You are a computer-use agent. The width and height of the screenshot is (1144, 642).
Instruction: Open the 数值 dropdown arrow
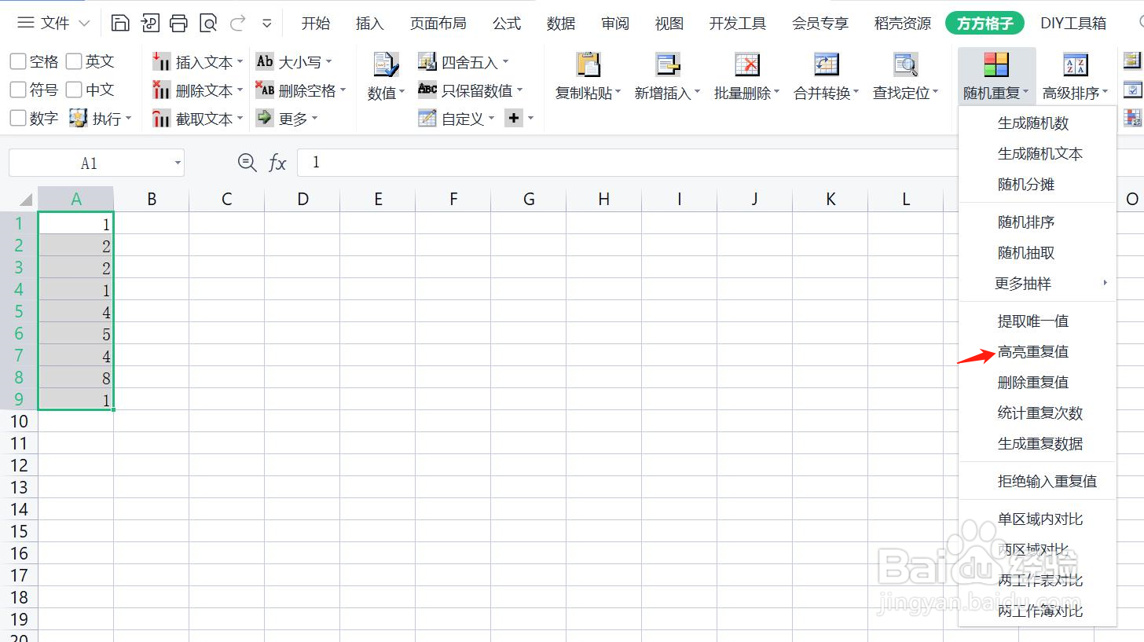(401, 94)
